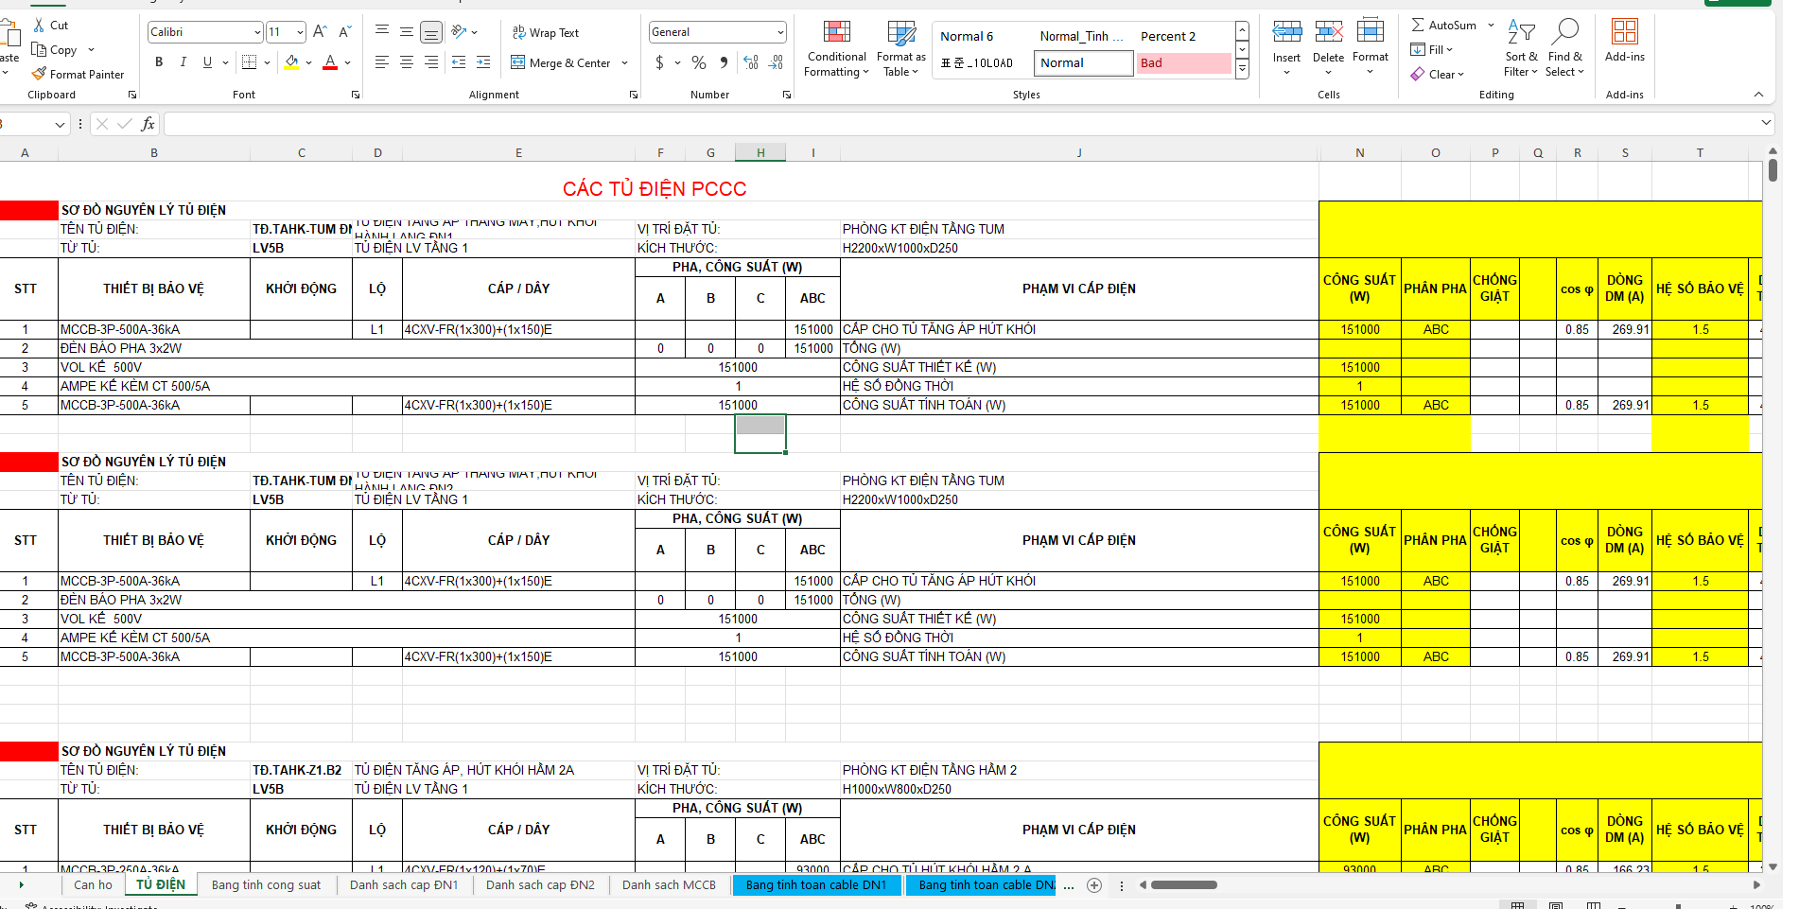The height and width of the screenshot is (909, 1799).
Task: Toggle Bold formatting
Action: [x=159, y=62]
